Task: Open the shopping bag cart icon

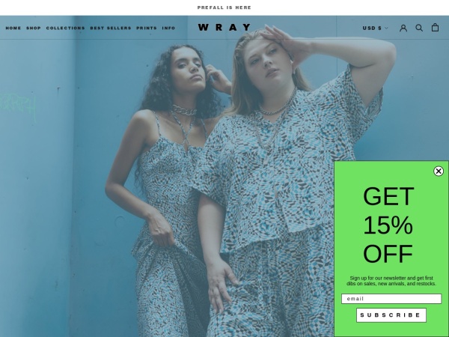Action: pos(435,27)
